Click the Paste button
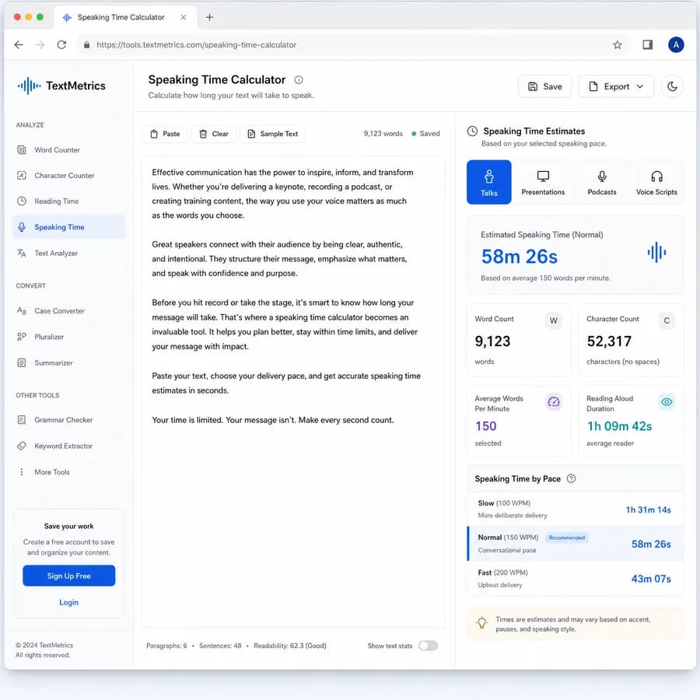Image resolution: width=700 pixels, height=700 pixels. click(x=165, y=134)
